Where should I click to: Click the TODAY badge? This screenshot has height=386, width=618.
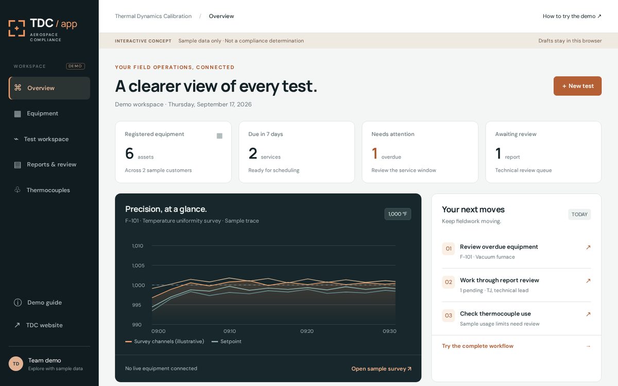(x=579, y=215)
